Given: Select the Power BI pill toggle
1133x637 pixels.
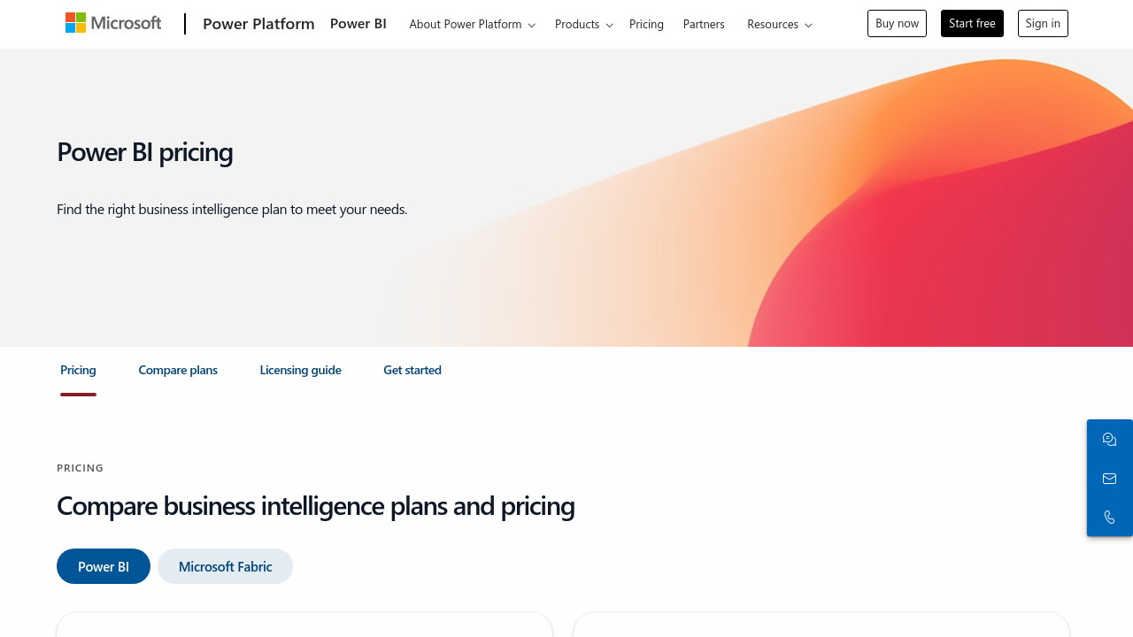Looking at the screenshot, I should click(x=104, y=566).
